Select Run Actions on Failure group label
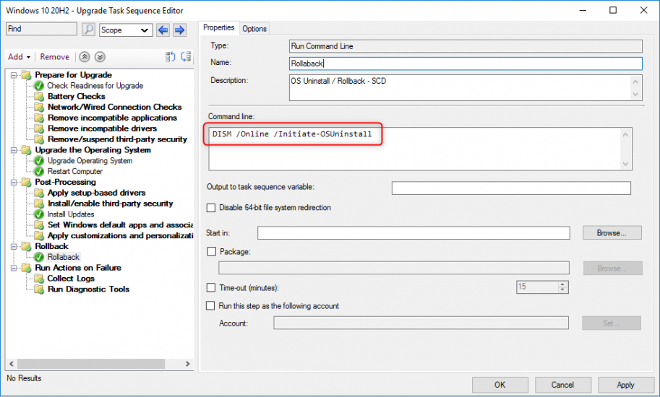 [78, 268]
